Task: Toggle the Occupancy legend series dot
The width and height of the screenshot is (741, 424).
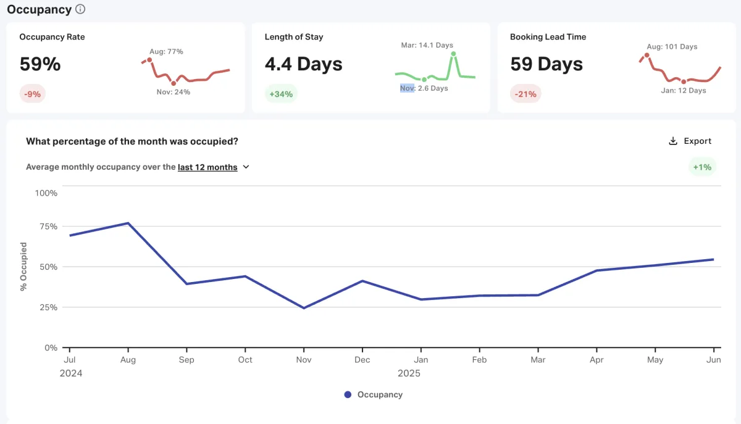Action: point(348,395)
